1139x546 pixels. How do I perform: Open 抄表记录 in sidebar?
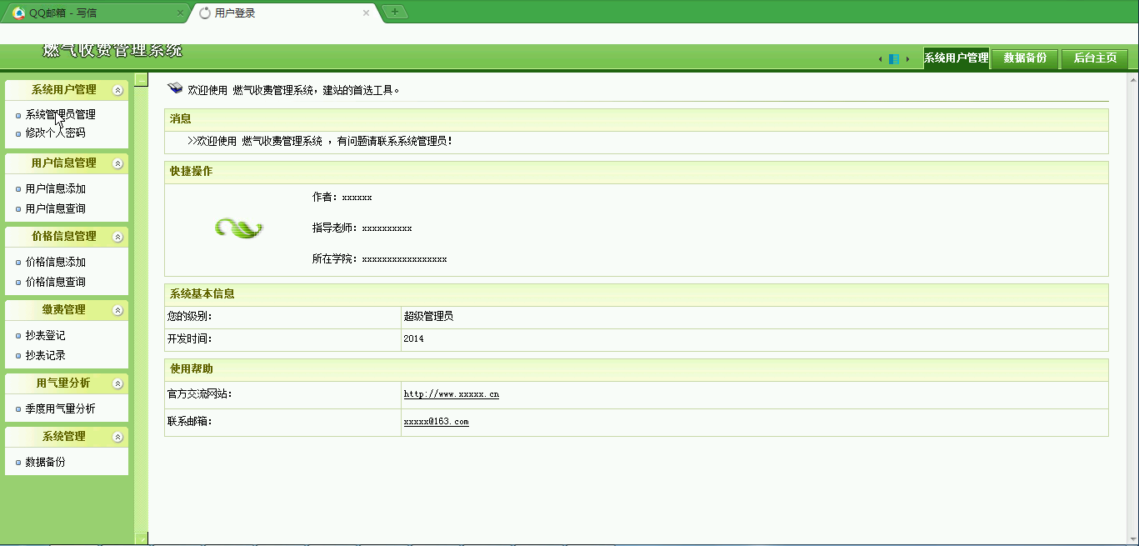45,356
